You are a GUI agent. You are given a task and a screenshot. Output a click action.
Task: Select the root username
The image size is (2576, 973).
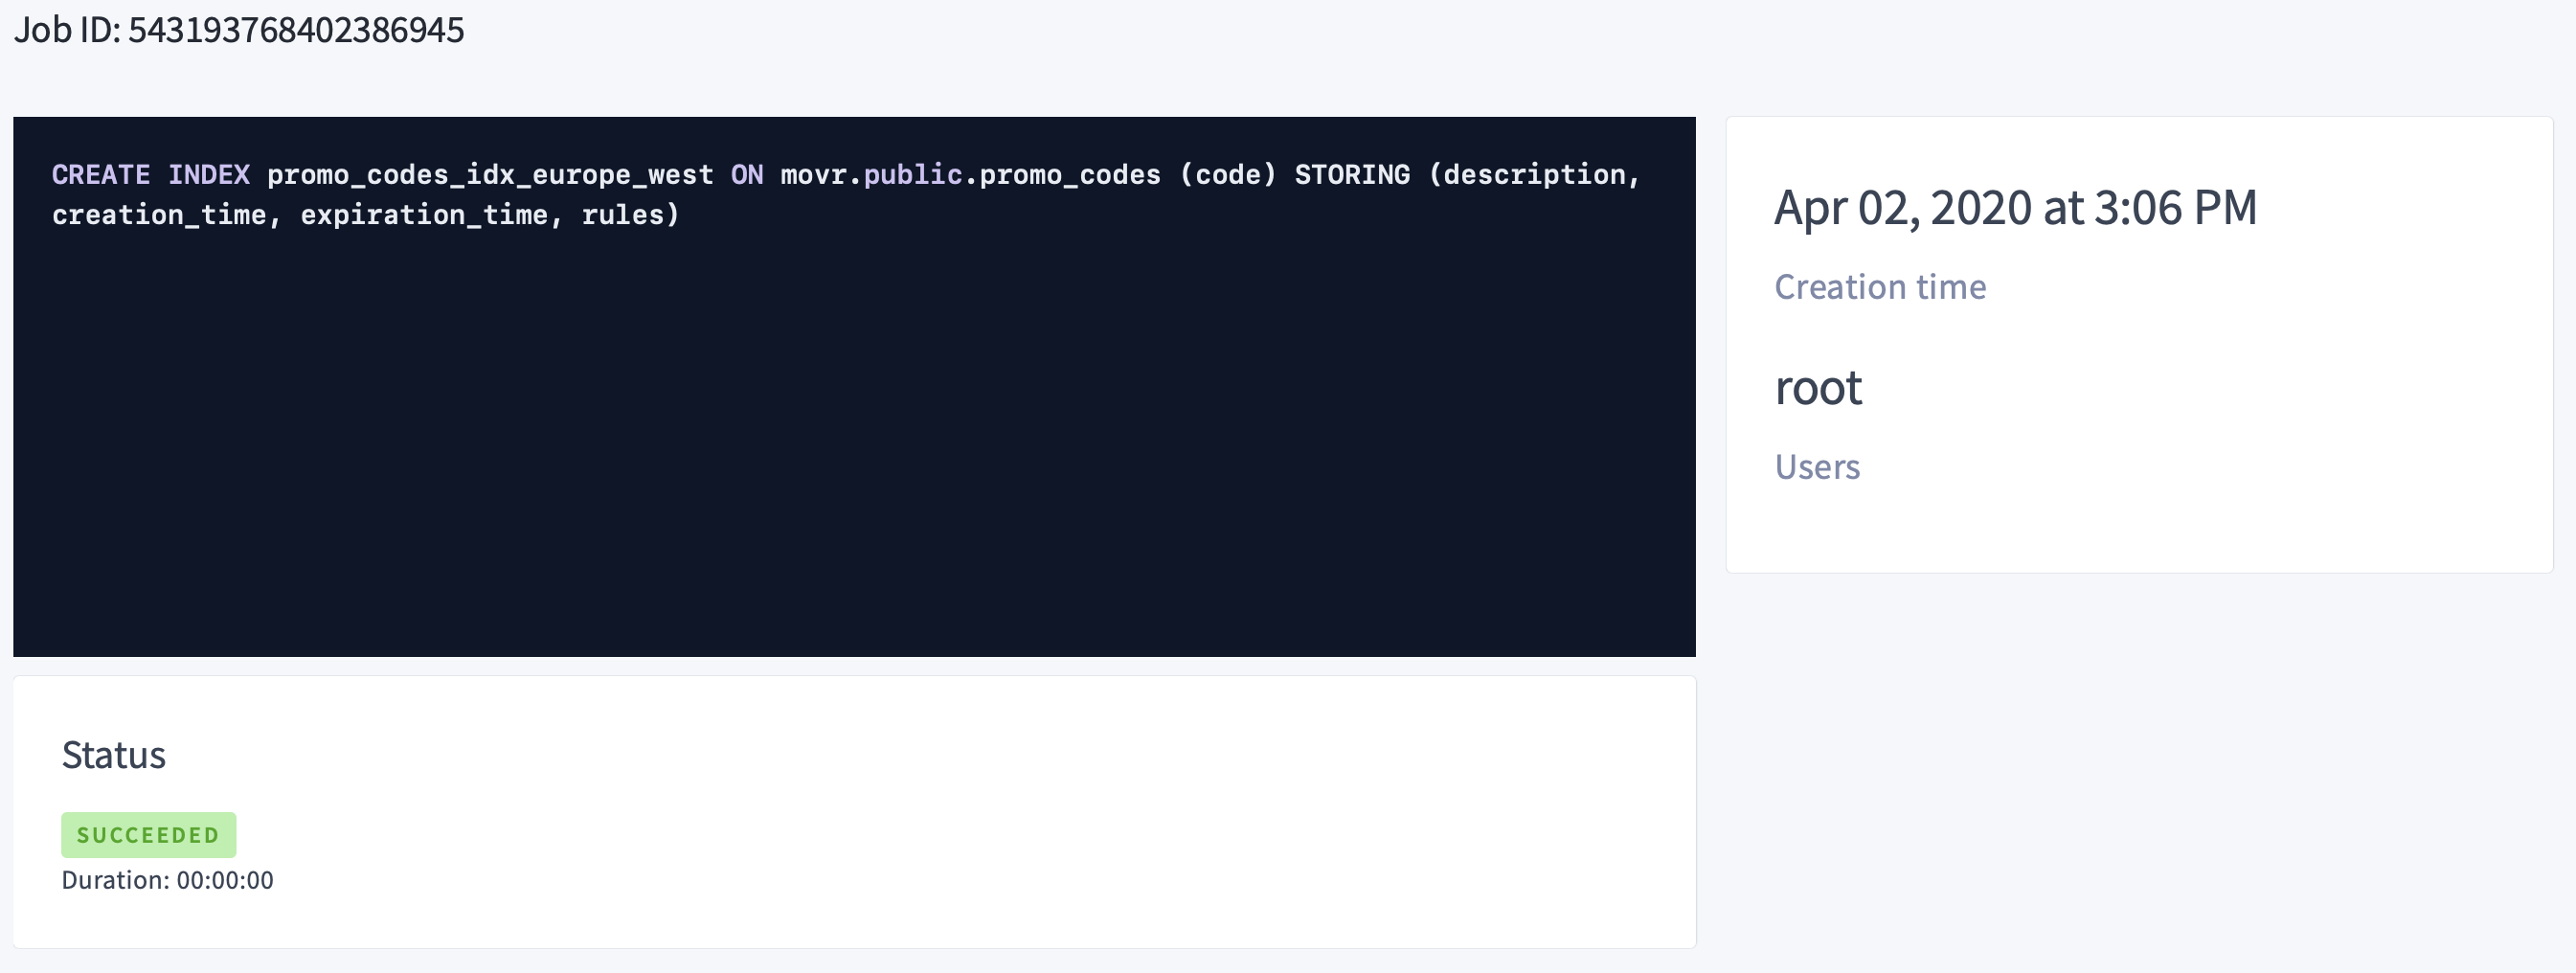coord(1819,388)
